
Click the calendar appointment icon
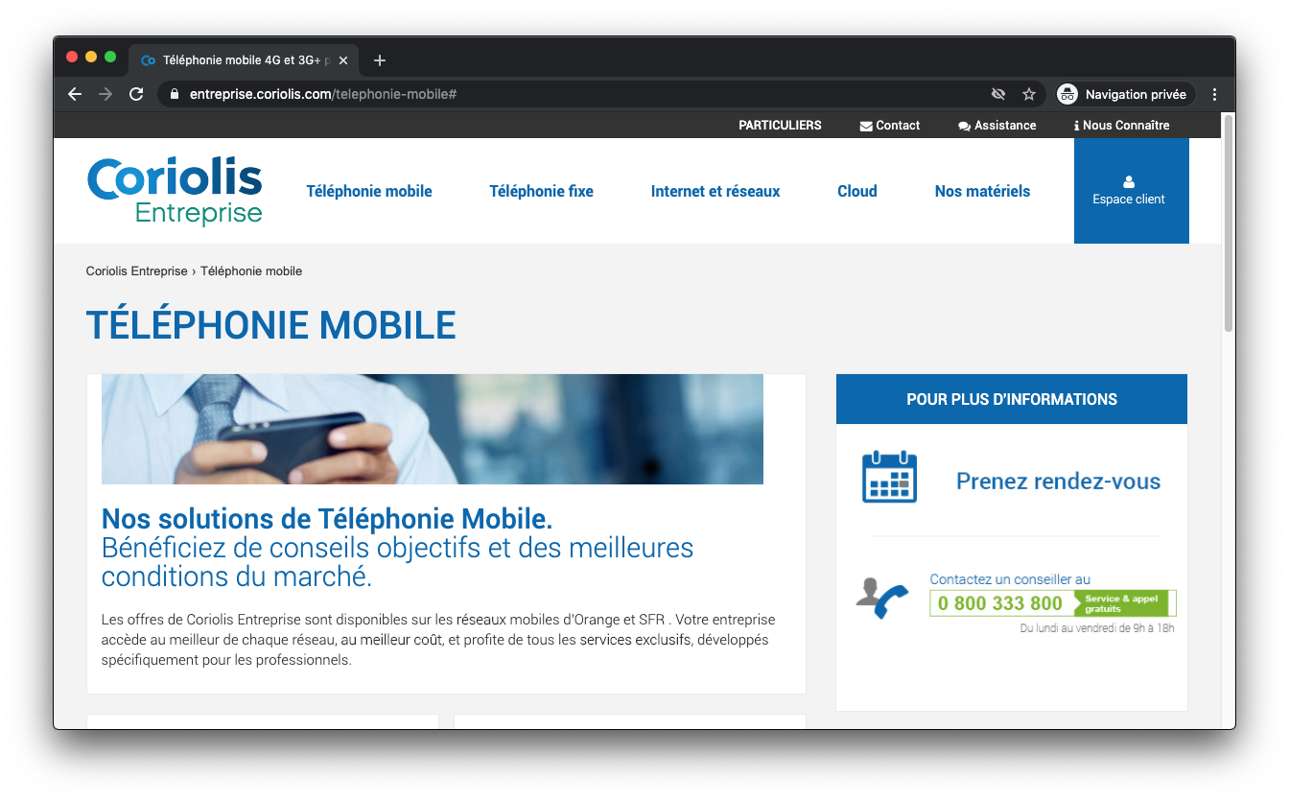[x=890, y=477]
